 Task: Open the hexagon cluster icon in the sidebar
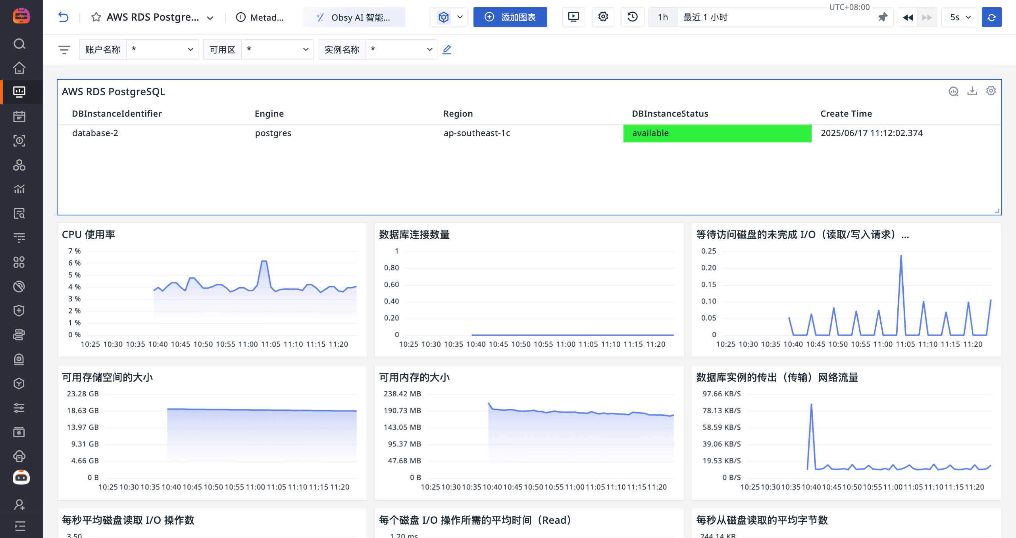[19, 165]
